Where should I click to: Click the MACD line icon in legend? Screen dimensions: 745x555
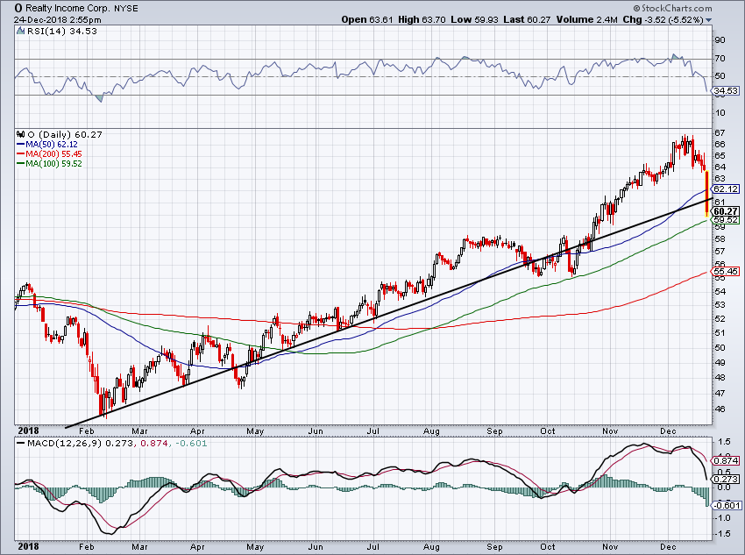[x=20, y=444]
